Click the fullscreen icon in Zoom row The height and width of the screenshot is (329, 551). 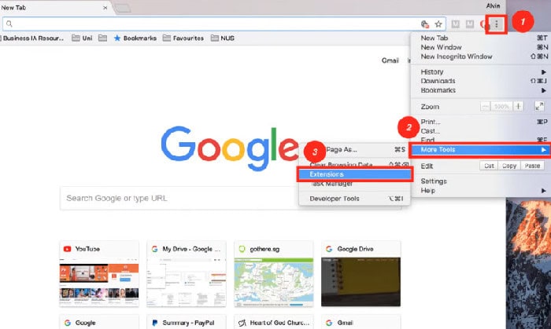tap(539, 106)
